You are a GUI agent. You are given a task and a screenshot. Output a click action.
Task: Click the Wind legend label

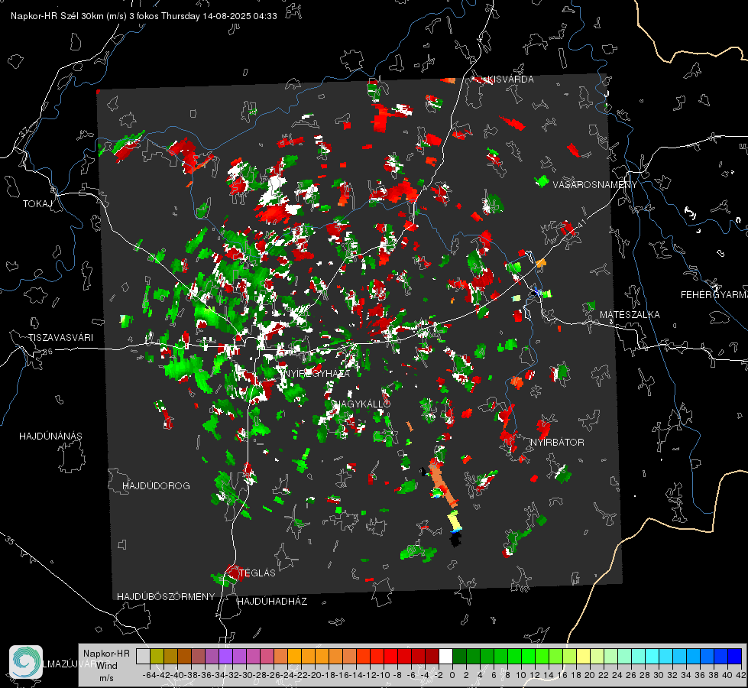coord(107,666)
